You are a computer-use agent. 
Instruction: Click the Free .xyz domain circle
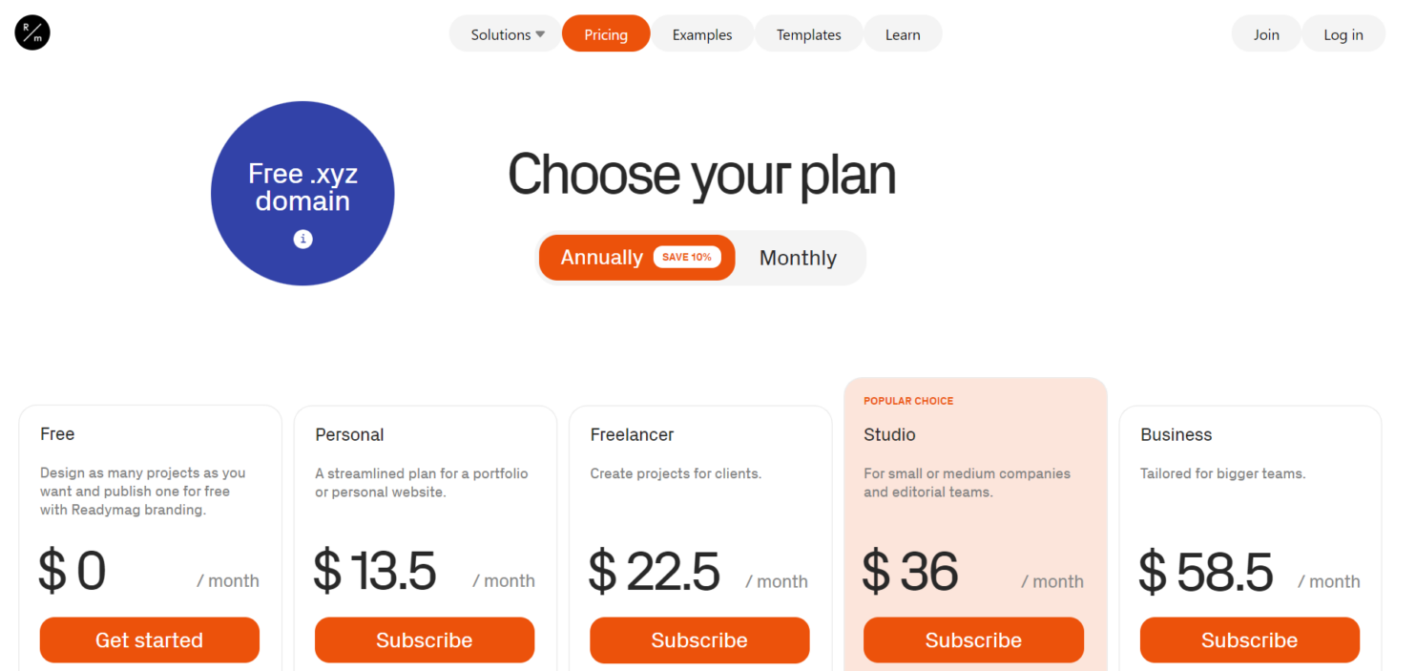pyautogui.click(x=302, y=188)
